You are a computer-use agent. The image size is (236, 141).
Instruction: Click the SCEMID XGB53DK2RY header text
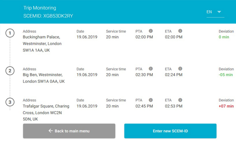point(48,16)
